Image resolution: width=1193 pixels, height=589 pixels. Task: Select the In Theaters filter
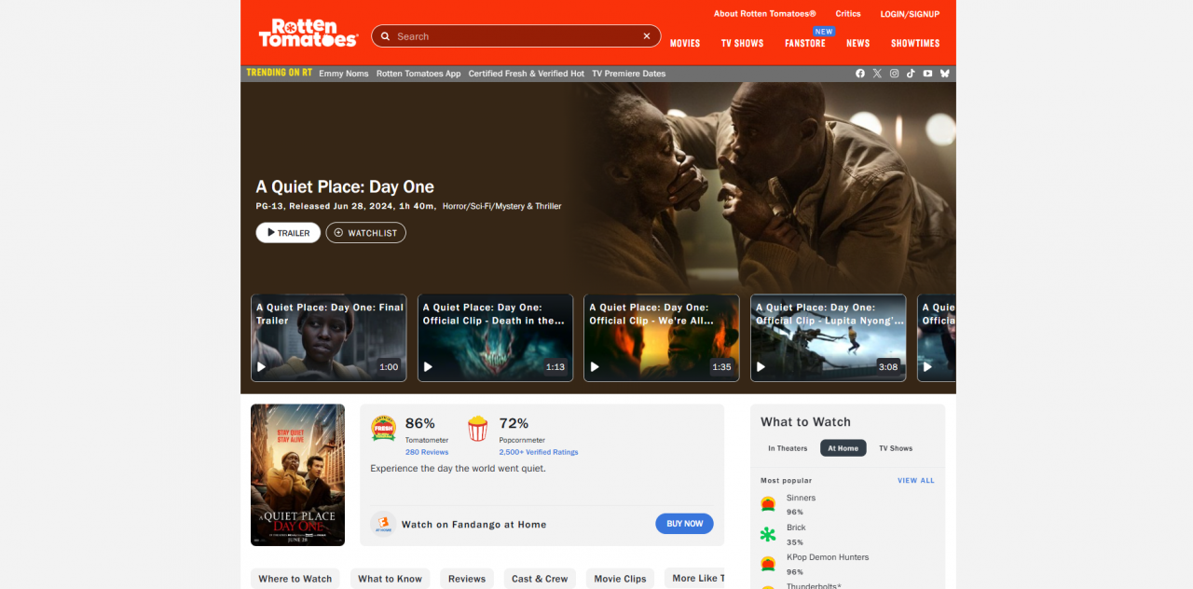point(788,448)
